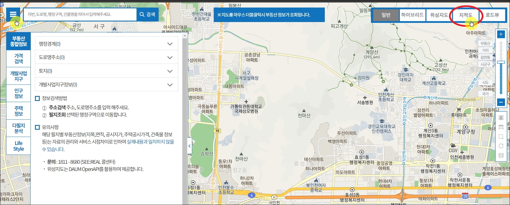
Task: Click 가톨릭관동대학교 국제성모병원 hospital marker
Action: (246, 102)
